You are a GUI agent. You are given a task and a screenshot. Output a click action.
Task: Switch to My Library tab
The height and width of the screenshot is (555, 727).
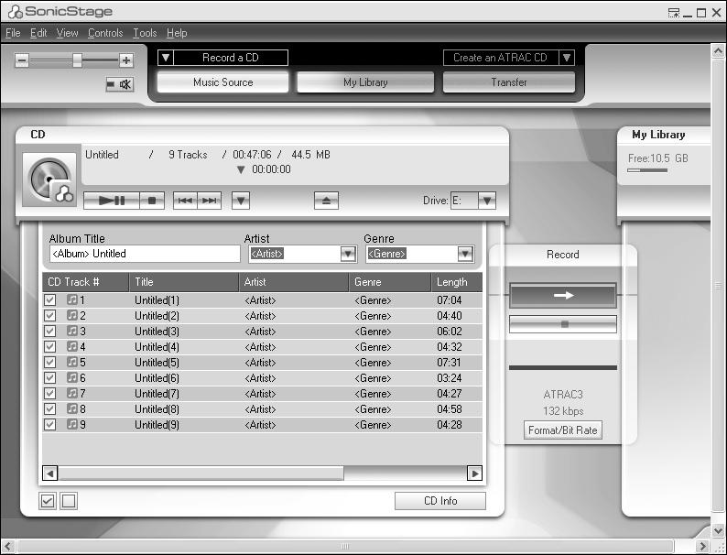click(x=365, y=82)
